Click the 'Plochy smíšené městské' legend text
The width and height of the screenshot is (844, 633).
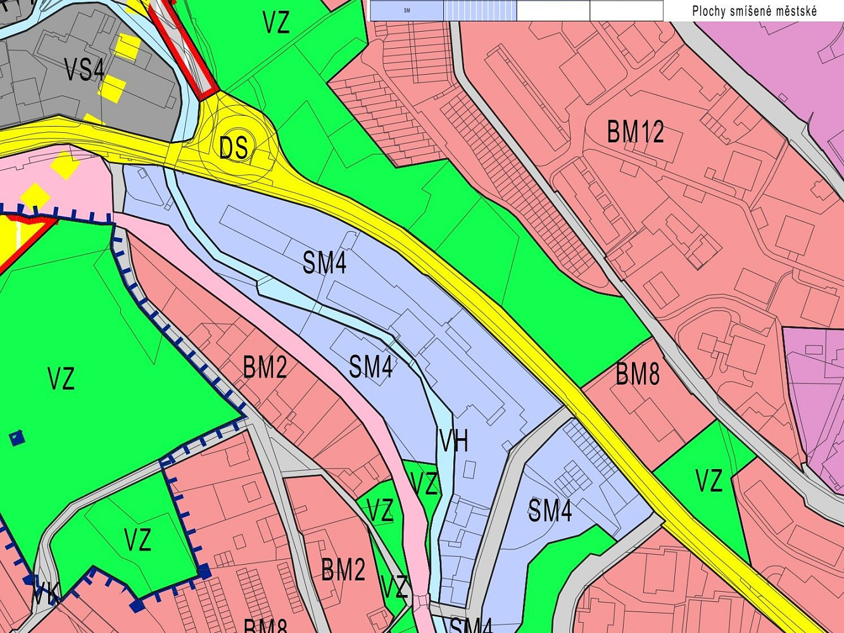(754, 11)
